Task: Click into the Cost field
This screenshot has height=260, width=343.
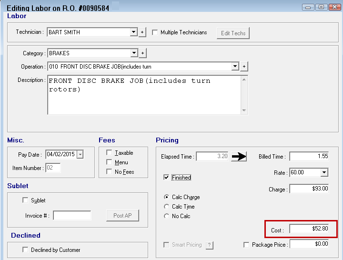Action: tap(309, 230)
